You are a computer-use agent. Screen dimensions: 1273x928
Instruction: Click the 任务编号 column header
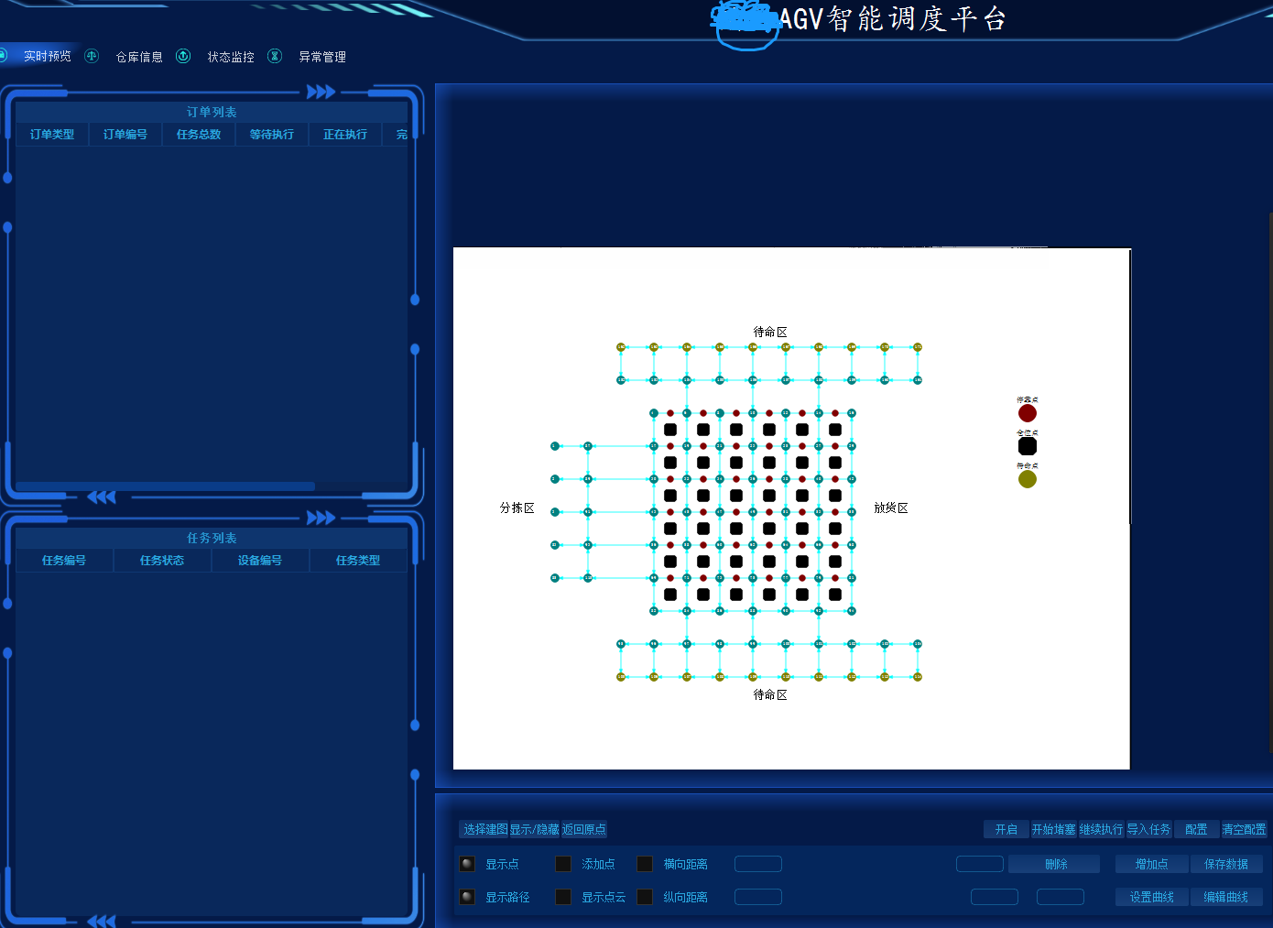coord(64,561)
